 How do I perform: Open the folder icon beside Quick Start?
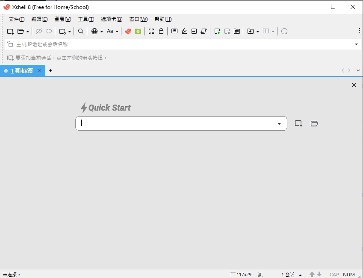[314, 123]
